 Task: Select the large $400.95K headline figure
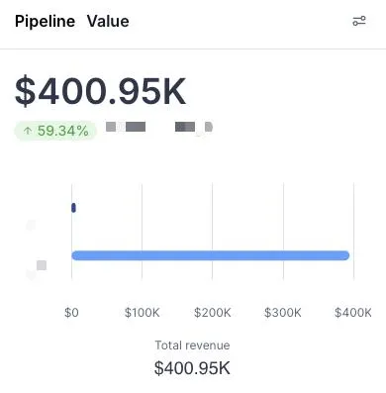(x=101, y=91)
